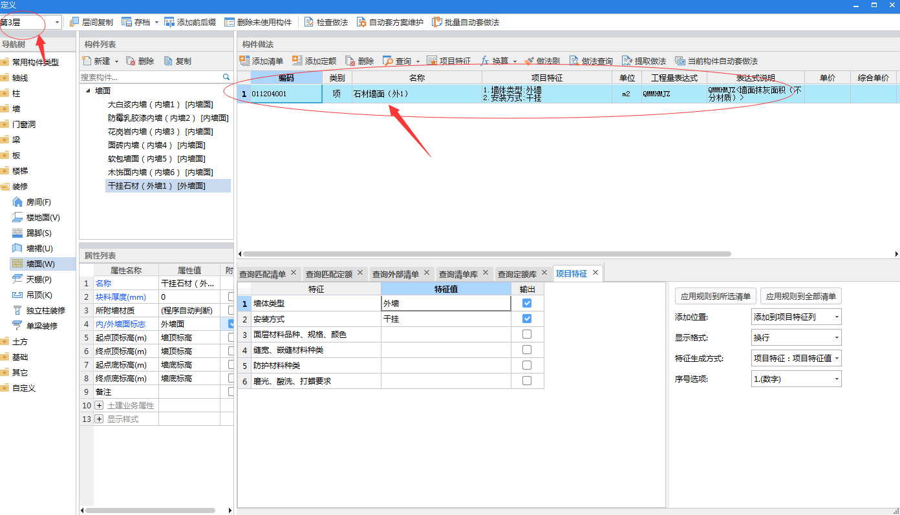
Task: Collapse the 墙面 tree node
Action: pos(87,91)
